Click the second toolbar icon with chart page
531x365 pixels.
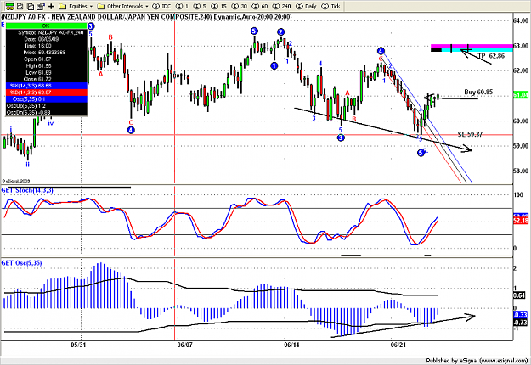pos(20,6)
